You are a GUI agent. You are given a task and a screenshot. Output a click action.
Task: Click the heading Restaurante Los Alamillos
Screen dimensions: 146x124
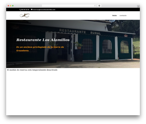43,40
